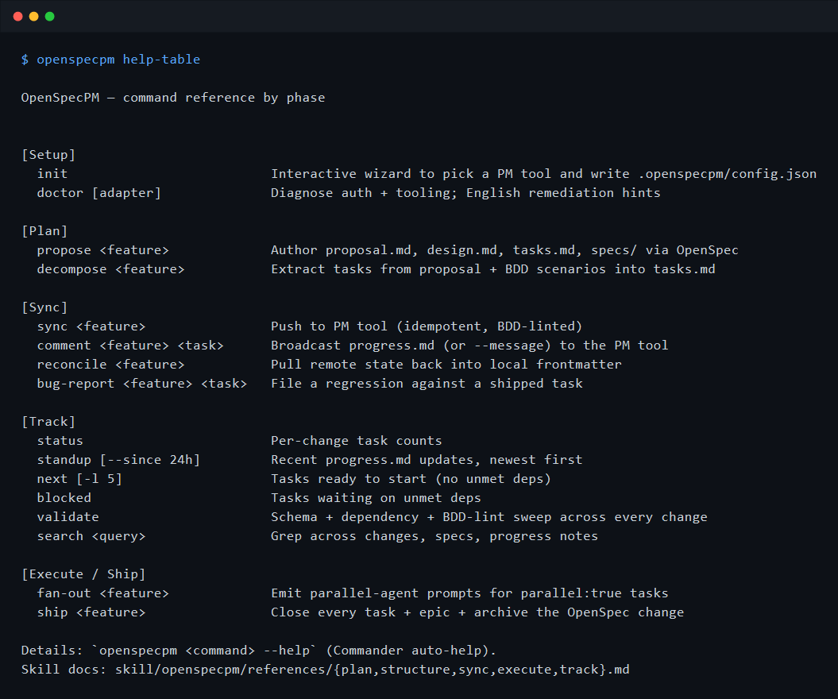Click the green maximize window button

coord(50,17)
